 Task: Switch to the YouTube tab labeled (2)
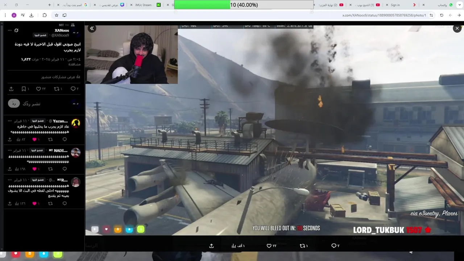(x=330, y=5)
